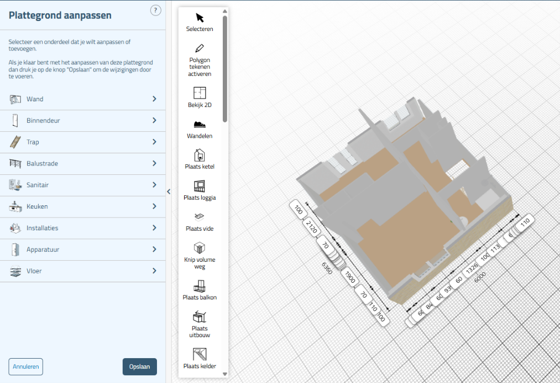The image size is (560, 383).
Task: Select the Knip volume weg tool
Action: tap(200, 255)
